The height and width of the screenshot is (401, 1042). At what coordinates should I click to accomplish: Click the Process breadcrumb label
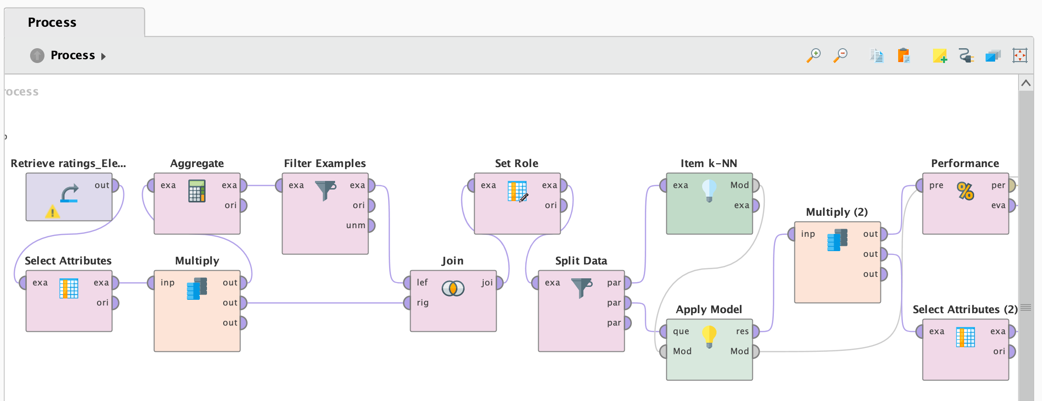tap(73, 55)
